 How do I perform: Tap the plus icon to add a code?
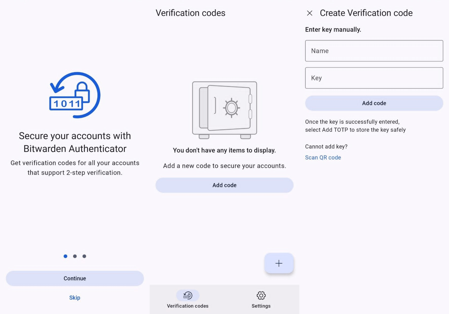279,263
